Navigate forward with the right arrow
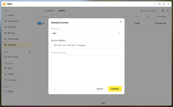Image resolution: width=173 pixels, height=107 pixels. click(43, 10)
